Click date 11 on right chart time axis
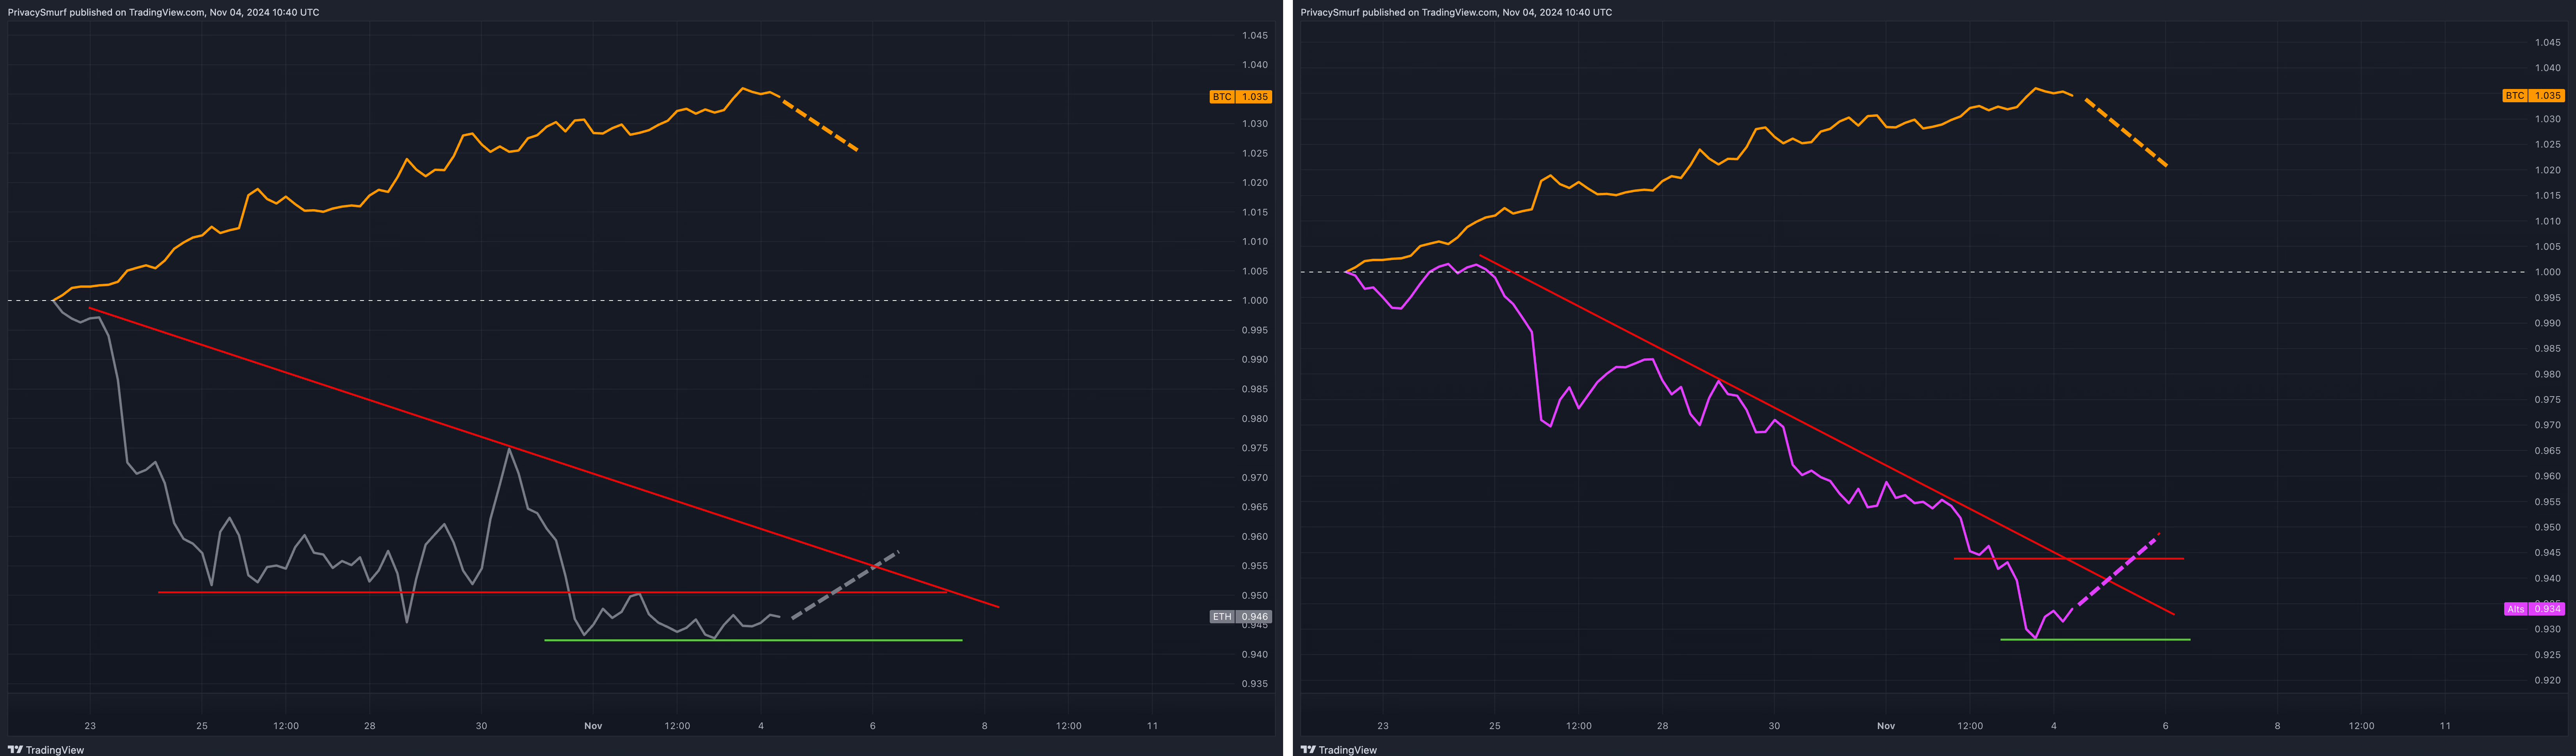Viewport: 2576px width, 756px height. click(x=2445, y=726)
